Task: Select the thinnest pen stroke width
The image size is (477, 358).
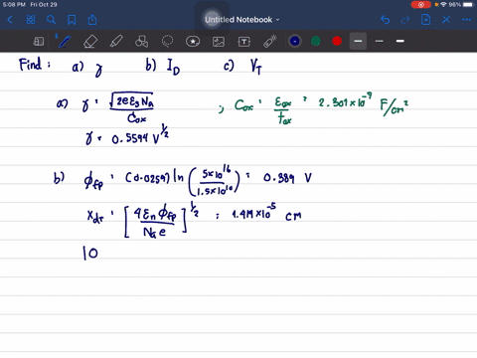Action: click(380, 41)
